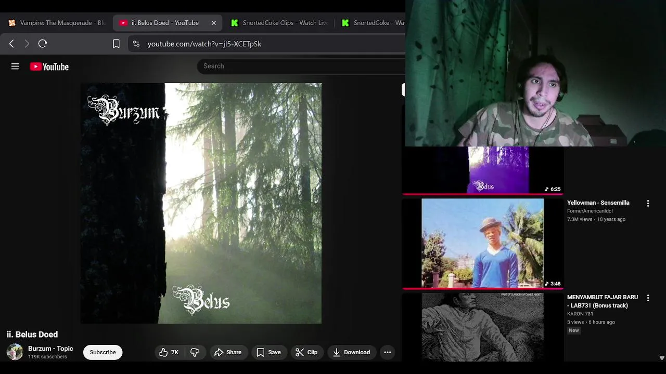Go forward using the browser forward arrow
The width and height of the screenshot is (666, 374).
click(x=27, y=44)
